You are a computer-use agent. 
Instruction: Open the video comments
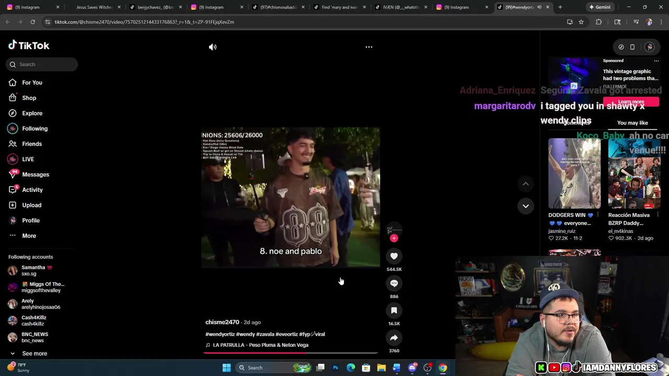click(x=394, y=283)
